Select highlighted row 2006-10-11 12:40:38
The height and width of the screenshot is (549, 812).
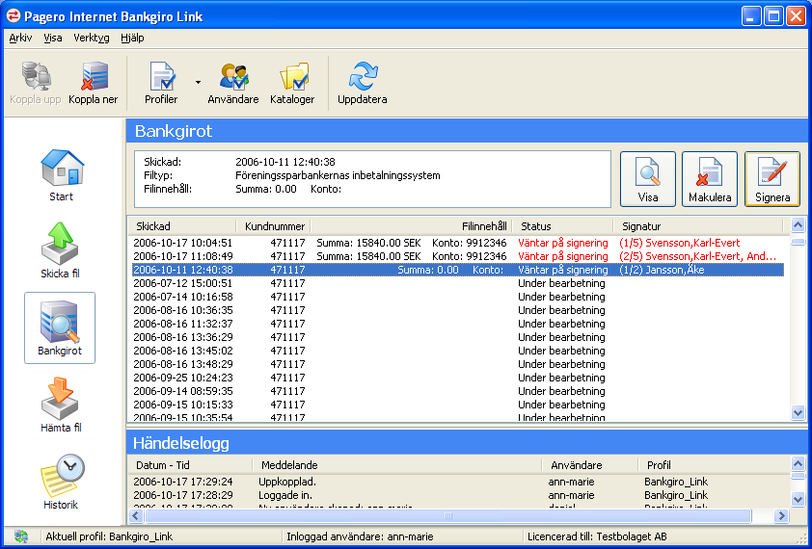coord(456,270)
